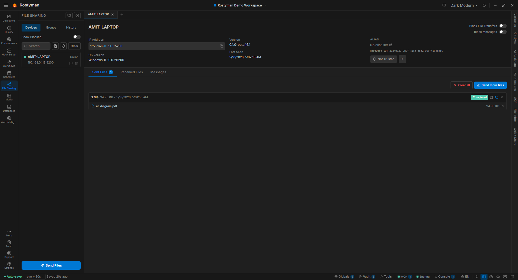The width and height of the screenshot is (518, 280).
Task: Open the main hamburger menu
Action: pos(6,5)
